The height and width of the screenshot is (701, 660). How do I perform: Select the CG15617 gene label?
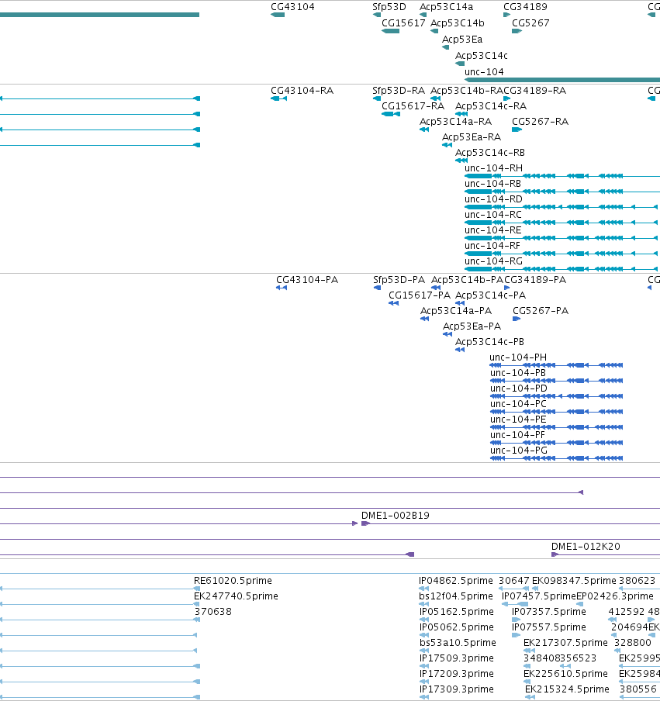tap(403, 22)
